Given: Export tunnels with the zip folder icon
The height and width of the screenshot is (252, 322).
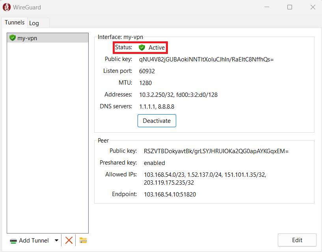Looking at the screenshot, I should point(83,240).
